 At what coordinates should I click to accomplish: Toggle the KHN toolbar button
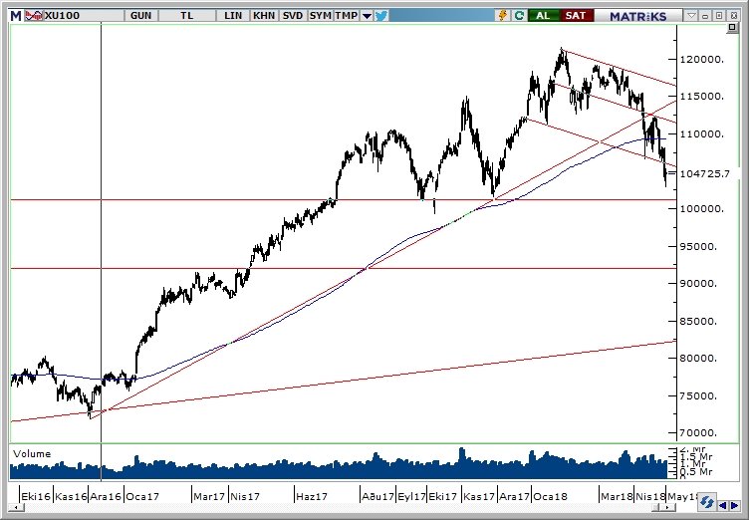tap(264, 16)
